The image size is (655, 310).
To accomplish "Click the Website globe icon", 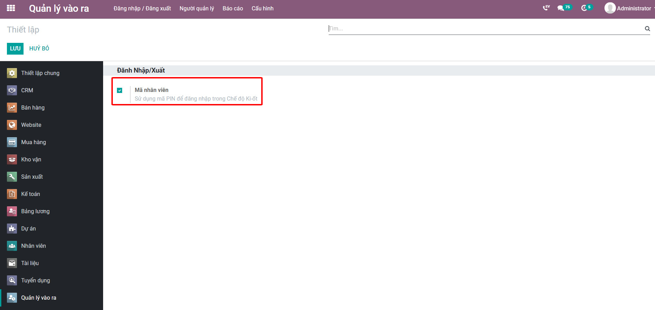I will 12,125.
